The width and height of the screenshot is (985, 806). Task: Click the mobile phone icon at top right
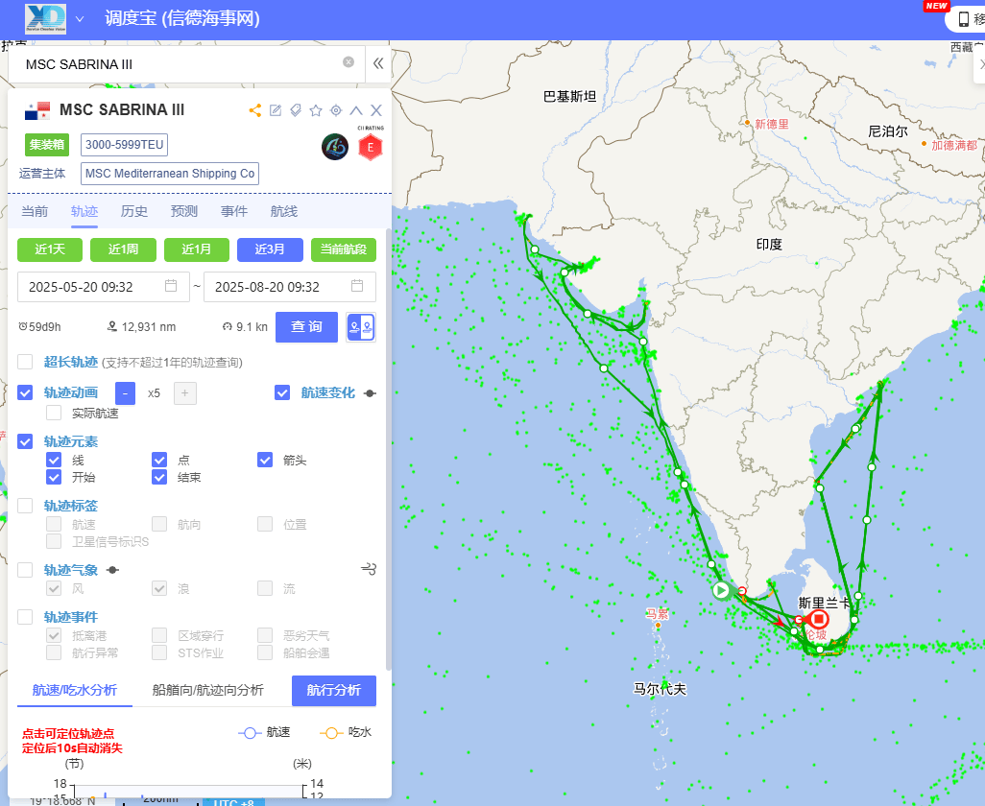click(963, 19)
